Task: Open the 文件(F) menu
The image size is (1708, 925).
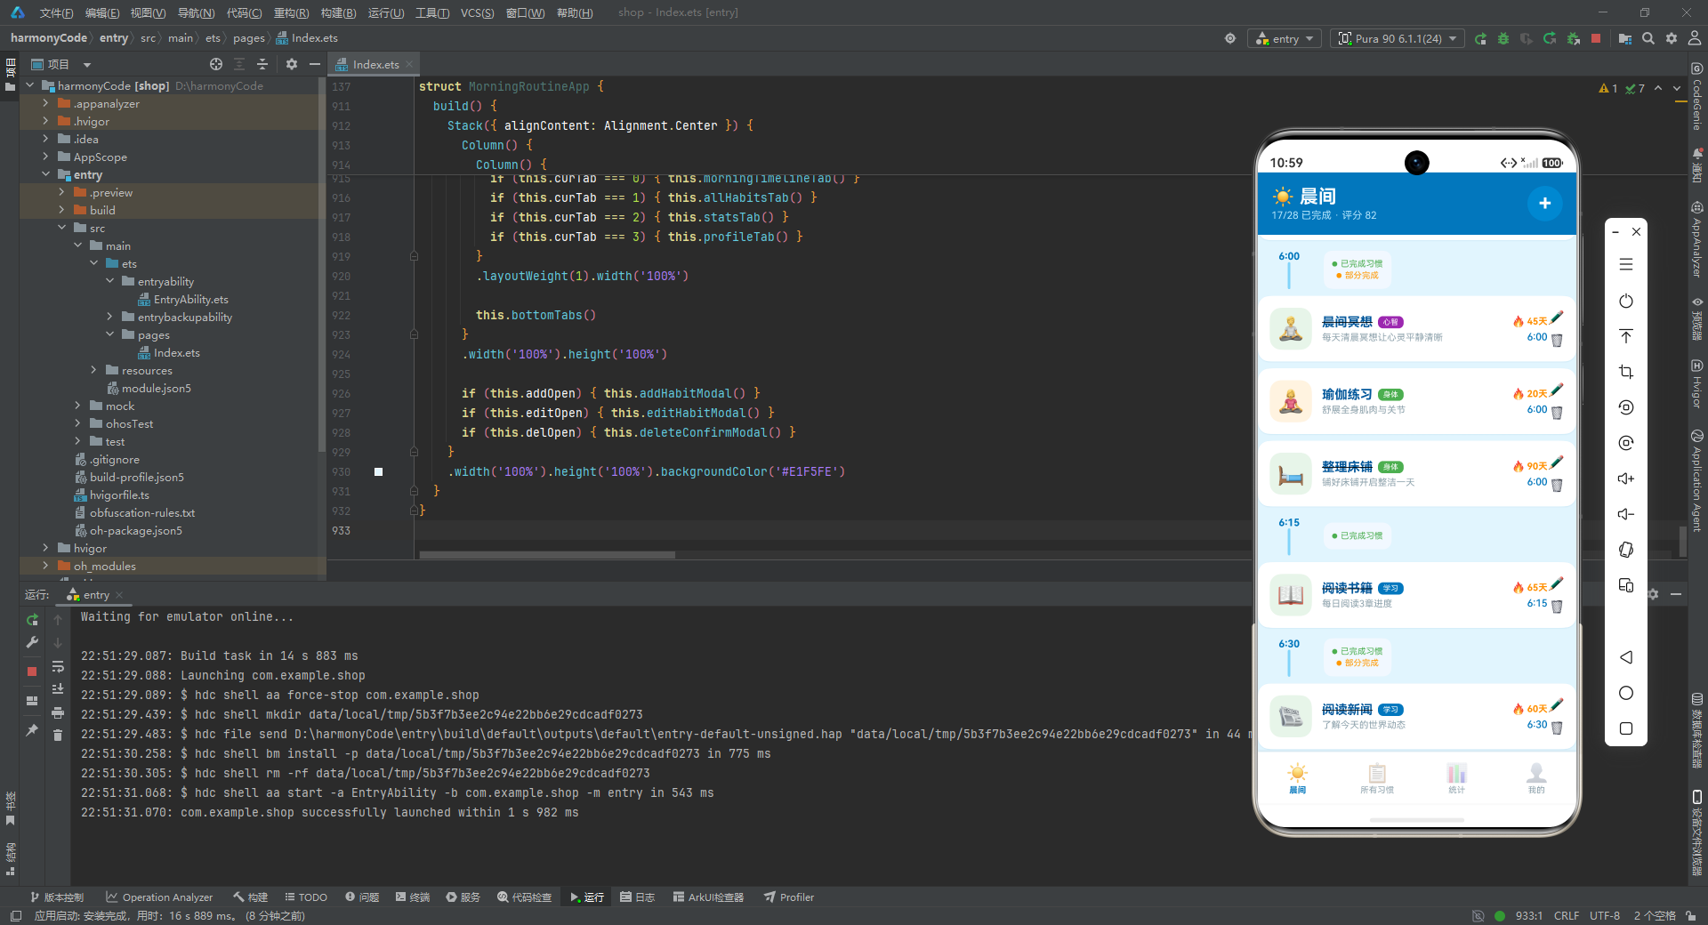Action: click(56, 12)
